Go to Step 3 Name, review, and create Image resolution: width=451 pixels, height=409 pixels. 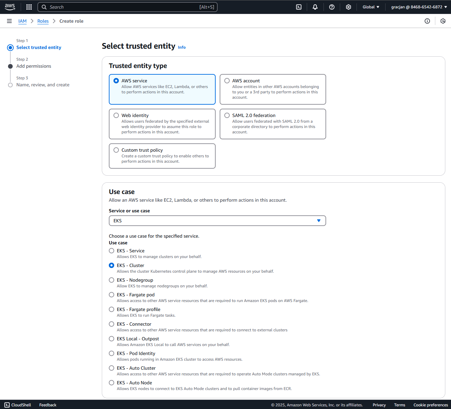point(43,85)
